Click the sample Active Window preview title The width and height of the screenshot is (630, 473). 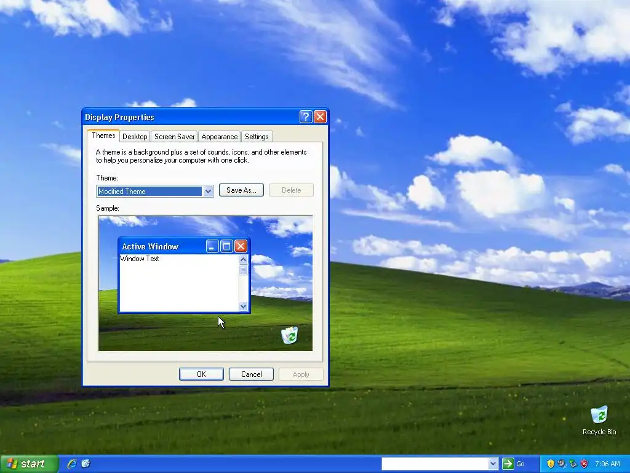coord(150,246)
